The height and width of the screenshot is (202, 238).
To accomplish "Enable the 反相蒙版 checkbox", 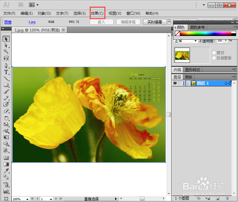I will click(214, 58).
